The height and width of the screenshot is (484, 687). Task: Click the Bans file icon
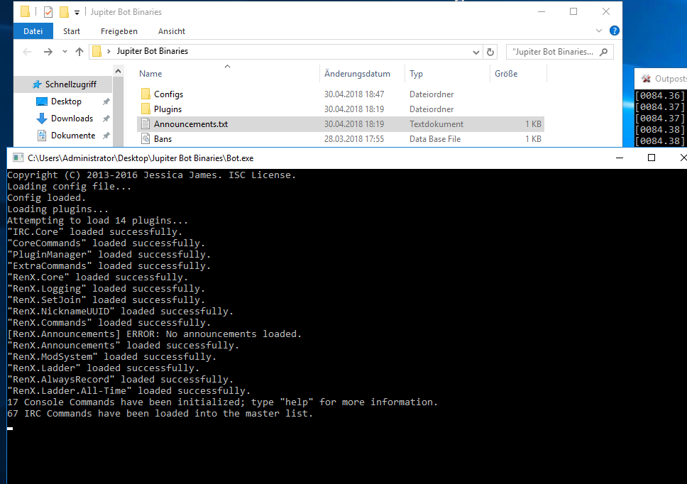point(145,139)
